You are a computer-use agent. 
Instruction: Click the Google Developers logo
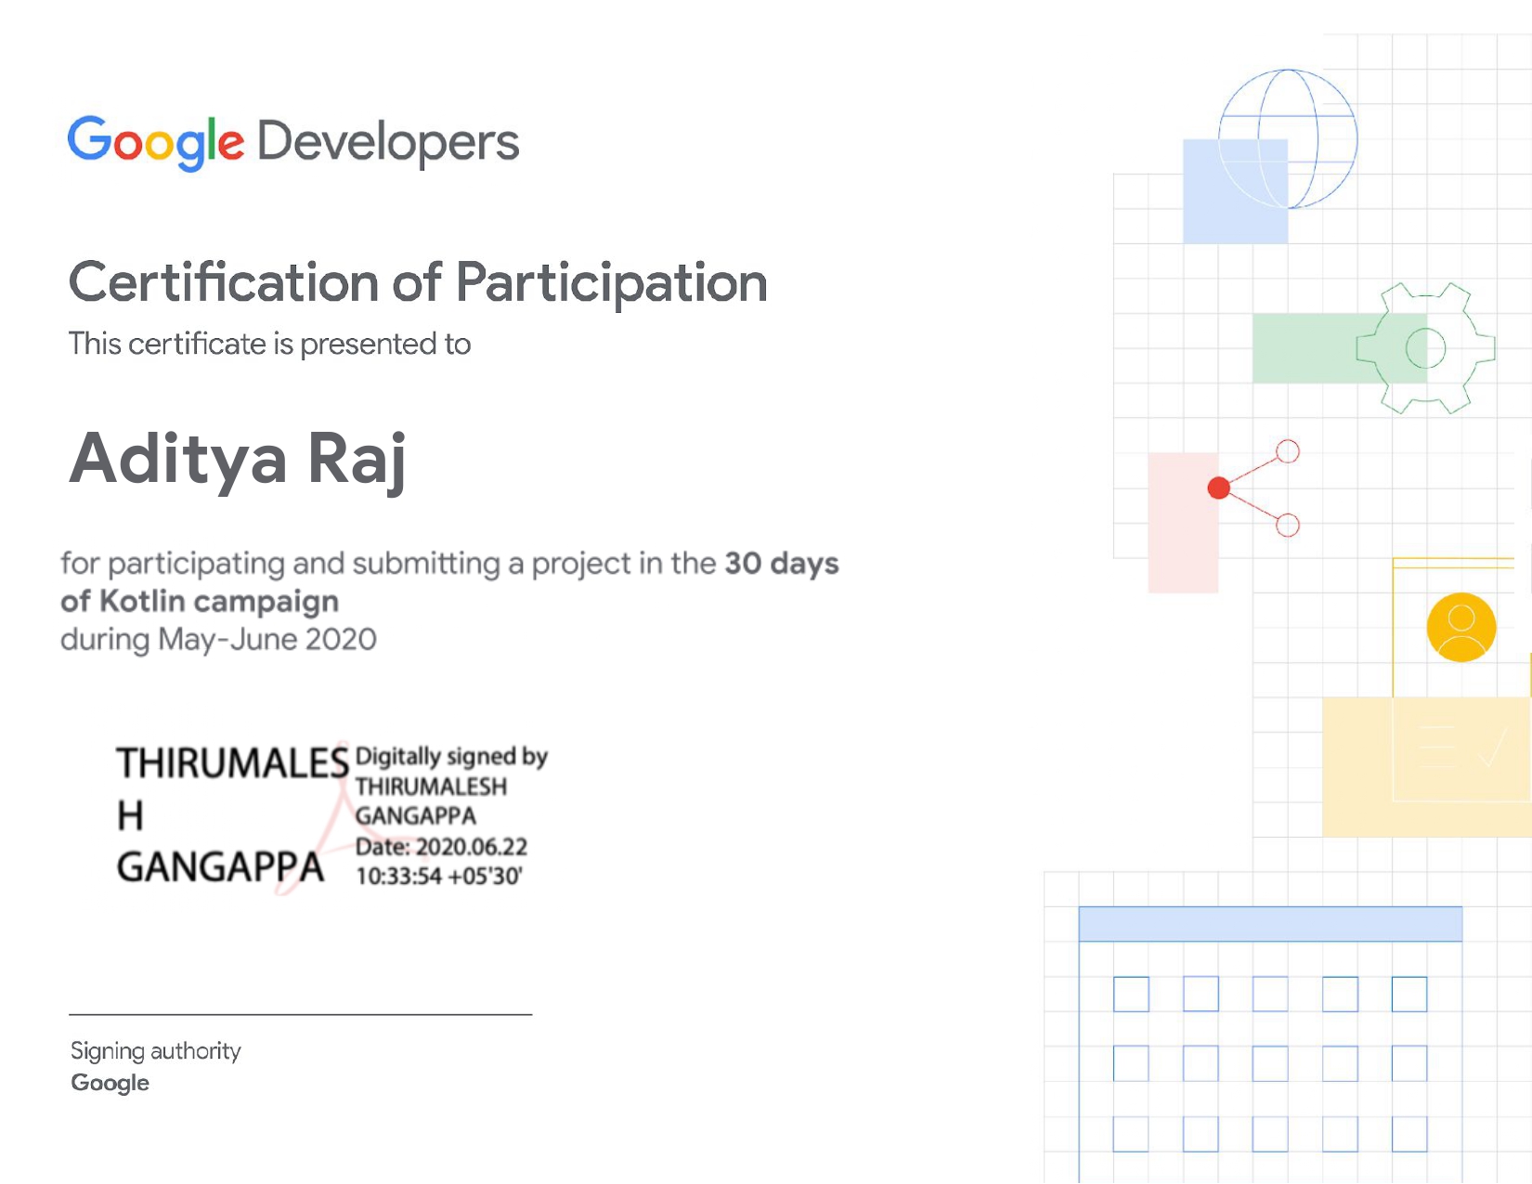[293, 143]
